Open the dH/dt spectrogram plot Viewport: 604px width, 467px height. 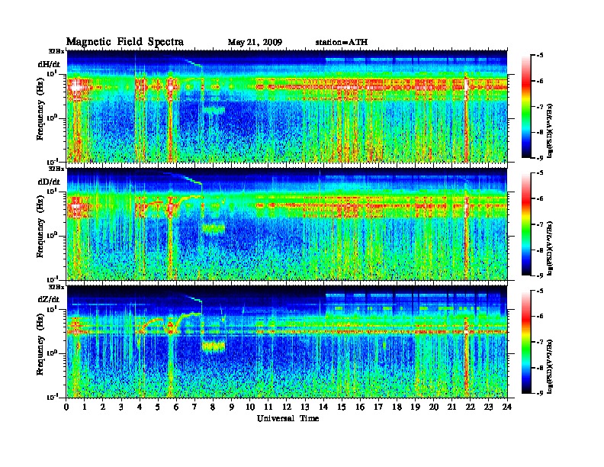point(287,106)
